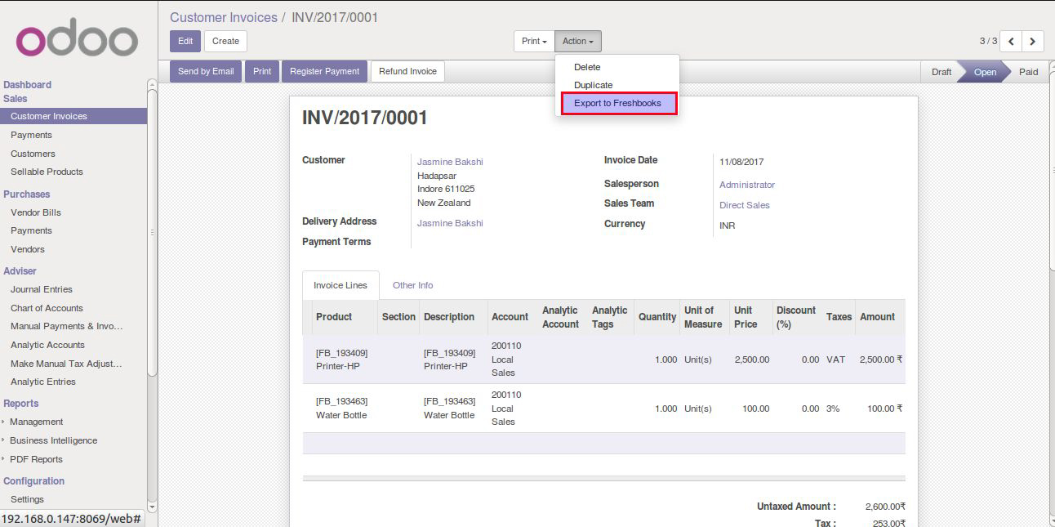Screen dimensions: 1055x527
Task: Open Vendor Bills in sidebar
Action: point(36,212)
